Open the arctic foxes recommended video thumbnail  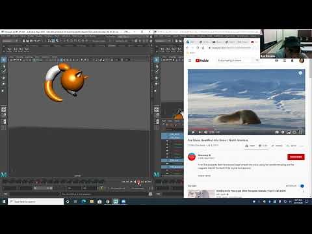coord(201,194)
